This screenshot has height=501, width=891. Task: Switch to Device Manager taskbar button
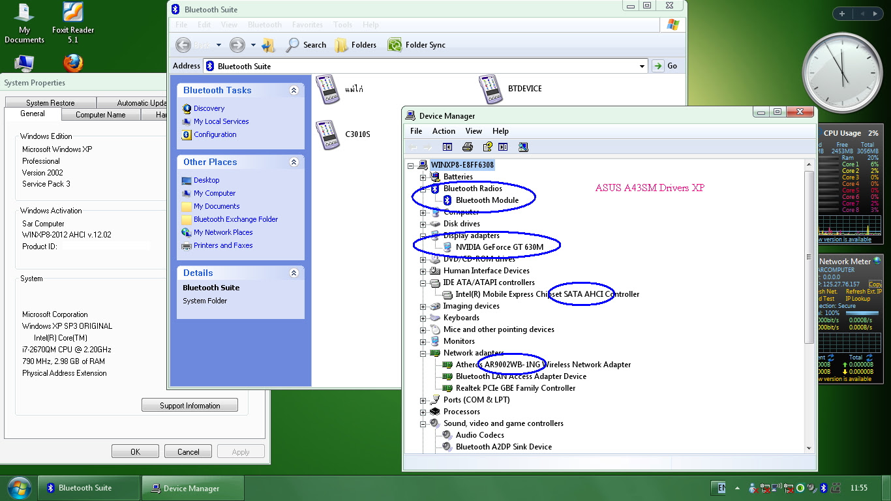tap(193, 488)
